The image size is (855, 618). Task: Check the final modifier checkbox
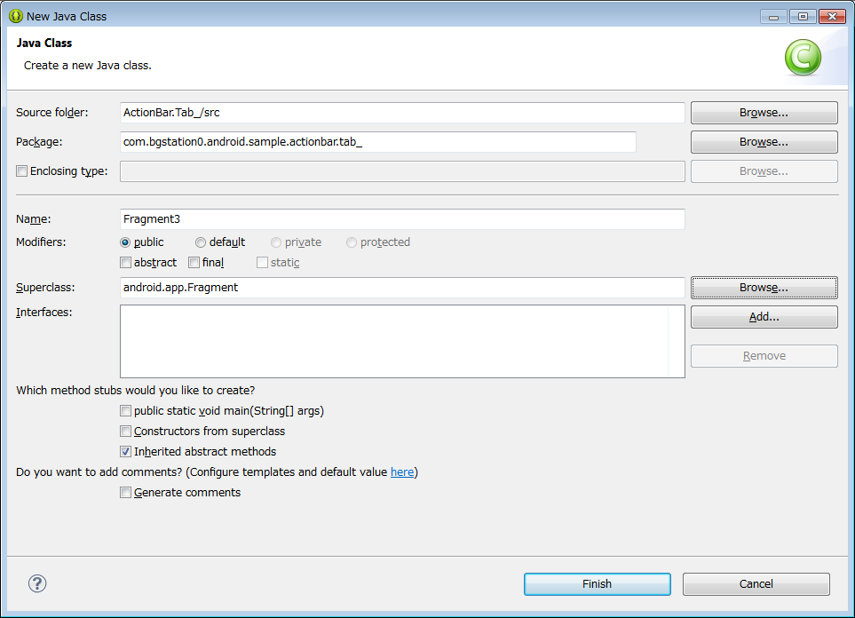point(194,262)
